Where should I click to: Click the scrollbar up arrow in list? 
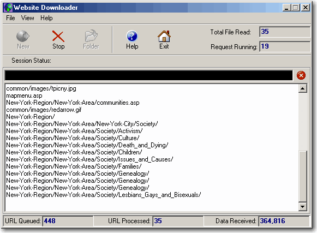(303, 88)
